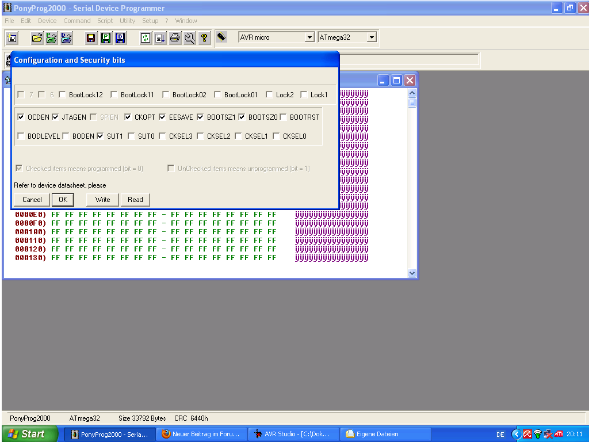
Task: Click Open Data File (D) folder icon
Action: [67, 37]
